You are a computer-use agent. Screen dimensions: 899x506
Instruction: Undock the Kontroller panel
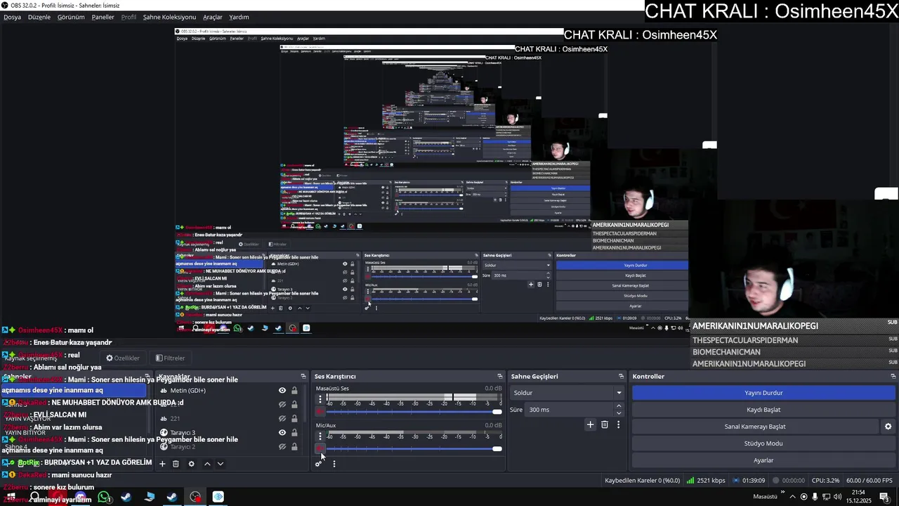click(x=893, y=377)
